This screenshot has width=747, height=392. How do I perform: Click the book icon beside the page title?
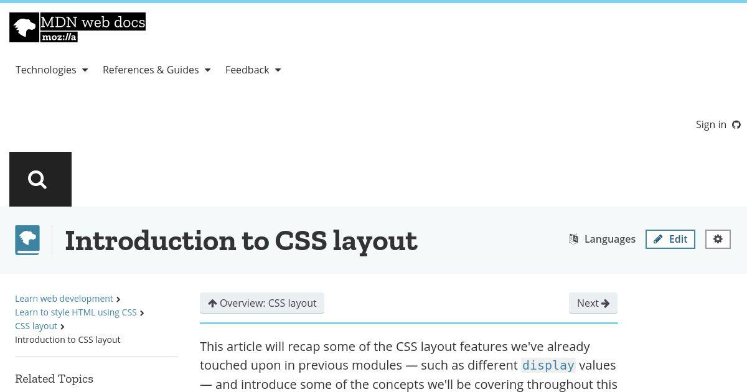click(x=27, y=240)
